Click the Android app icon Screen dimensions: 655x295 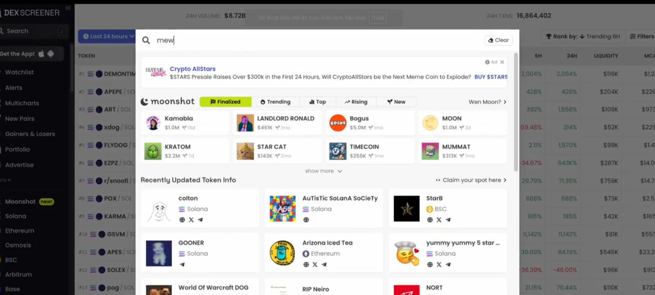point(51,54)
